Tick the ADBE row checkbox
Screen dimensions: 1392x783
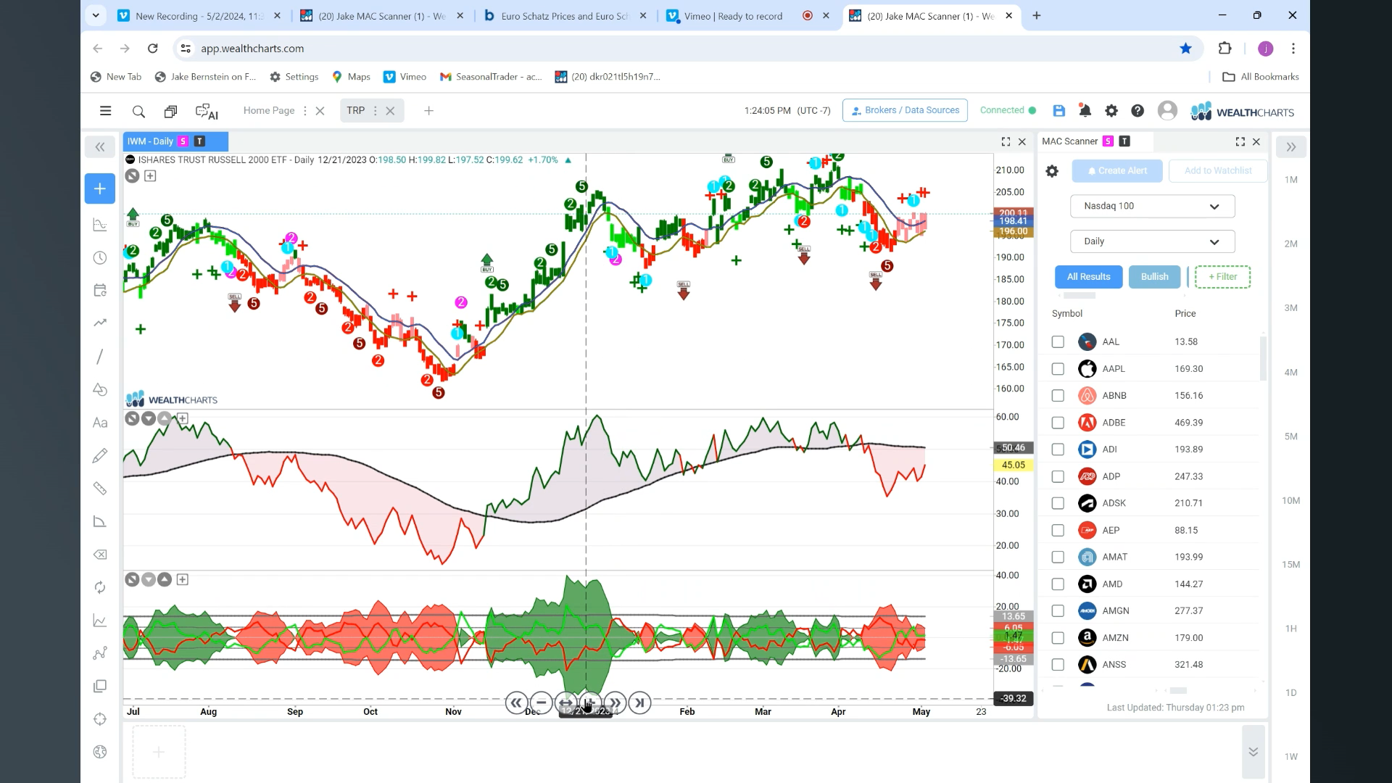click(1058, 423)
